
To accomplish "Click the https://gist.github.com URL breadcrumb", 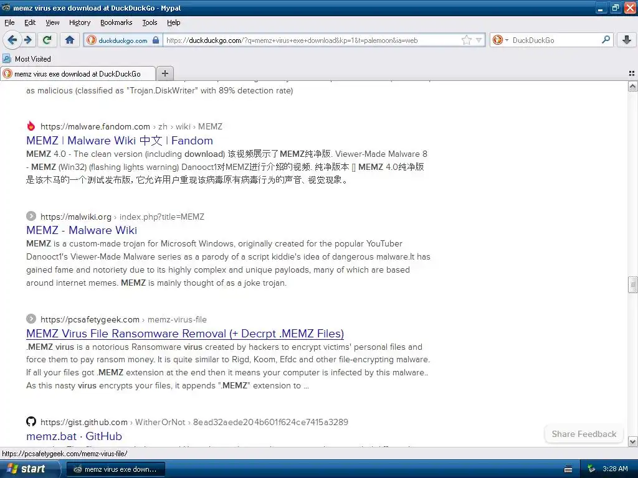I will click(84, 423).
